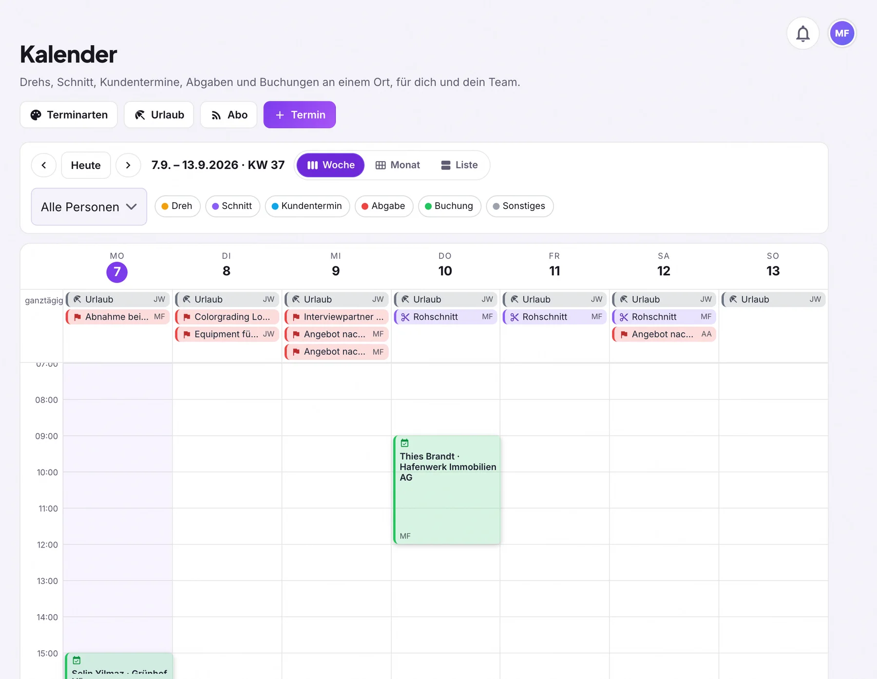This screenshot has width=877, height=679.
Task: Toggle the Abgabe category filter
Action: pyautogui.click(x=384, y=206)
